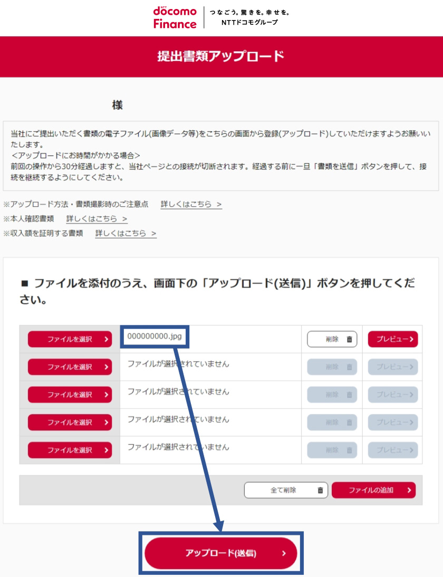
Task: Click ※本人確認書類 label text
Action: click(28, 219)
